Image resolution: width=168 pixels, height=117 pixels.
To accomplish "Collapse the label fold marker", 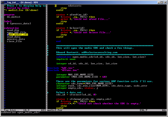I will [x=1, y=21].
